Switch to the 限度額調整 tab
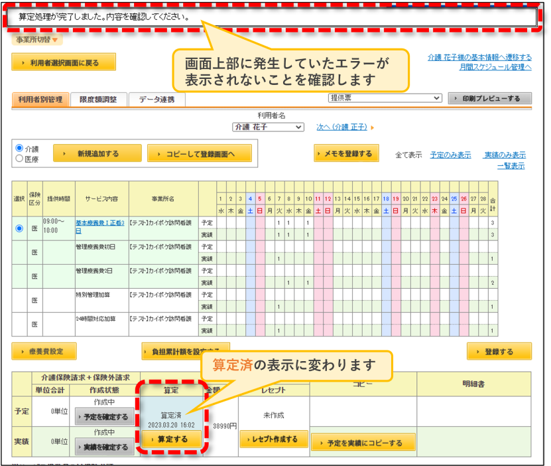This screenshot has width=551, height=466. point(98,100)
